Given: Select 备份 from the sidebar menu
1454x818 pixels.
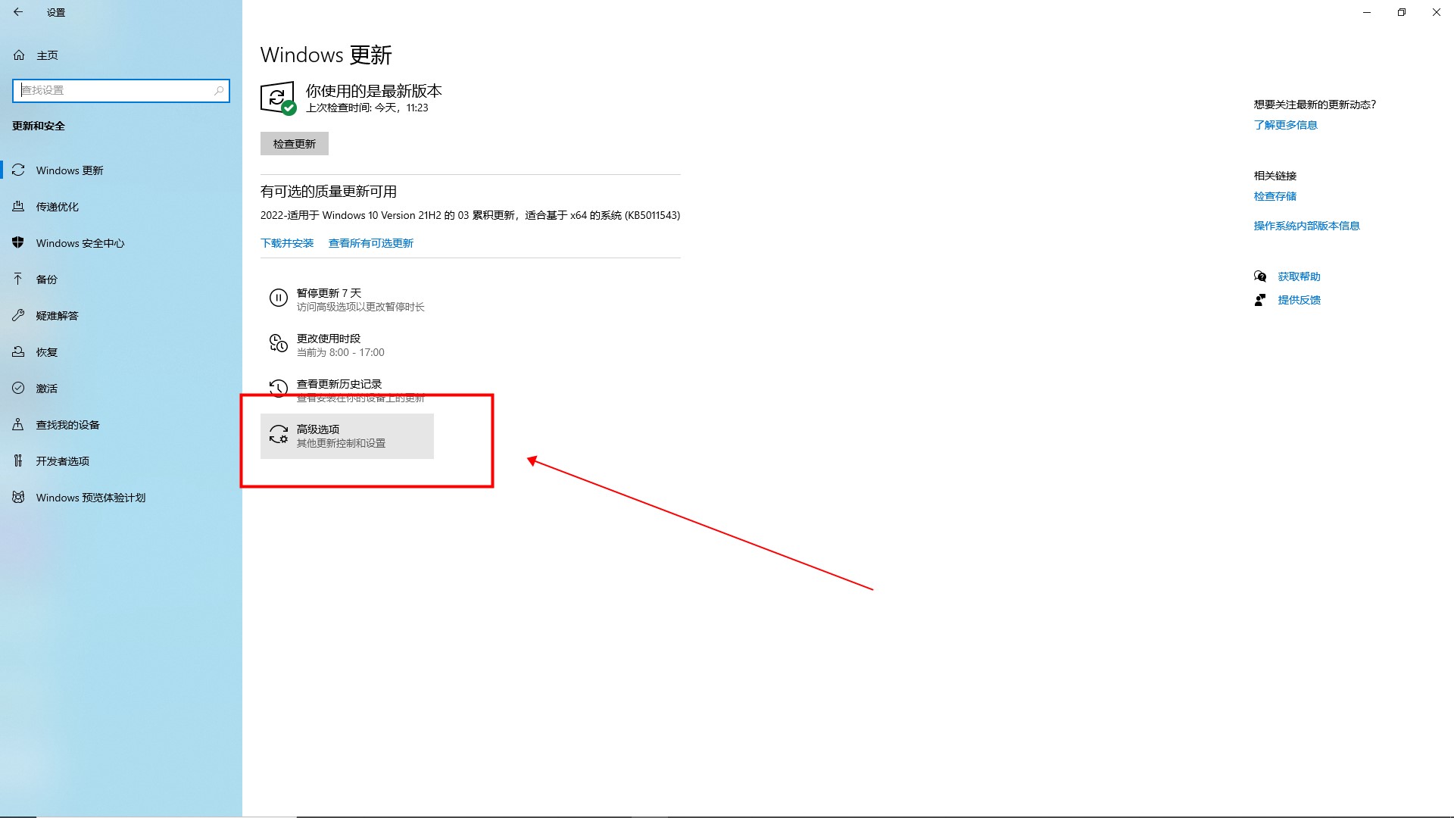Looking at the screenshot, I should click(47, 279).
